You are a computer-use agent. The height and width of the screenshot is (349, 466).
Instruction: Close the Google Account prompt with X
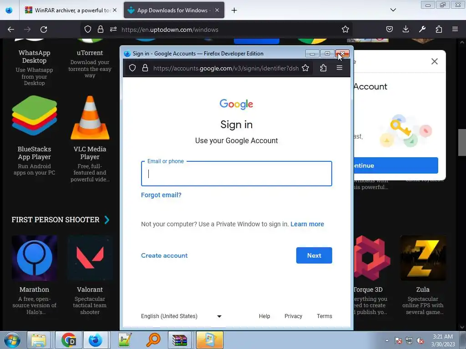[x=435, y=61]
